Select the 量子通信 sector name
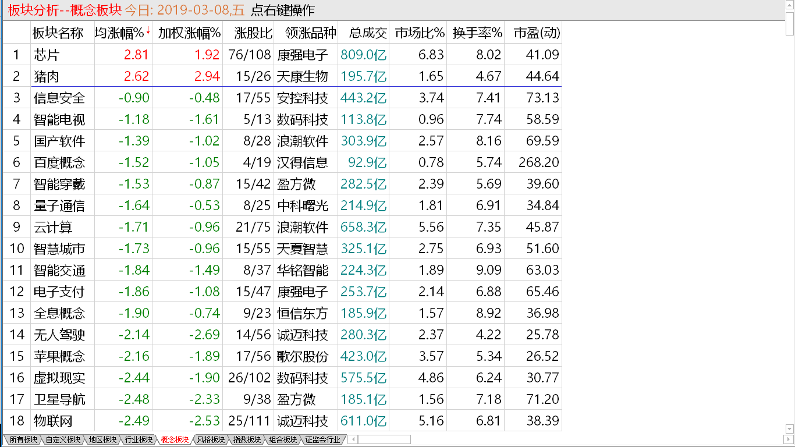This screenshot has width=795, height=447. tap(59, 205)
